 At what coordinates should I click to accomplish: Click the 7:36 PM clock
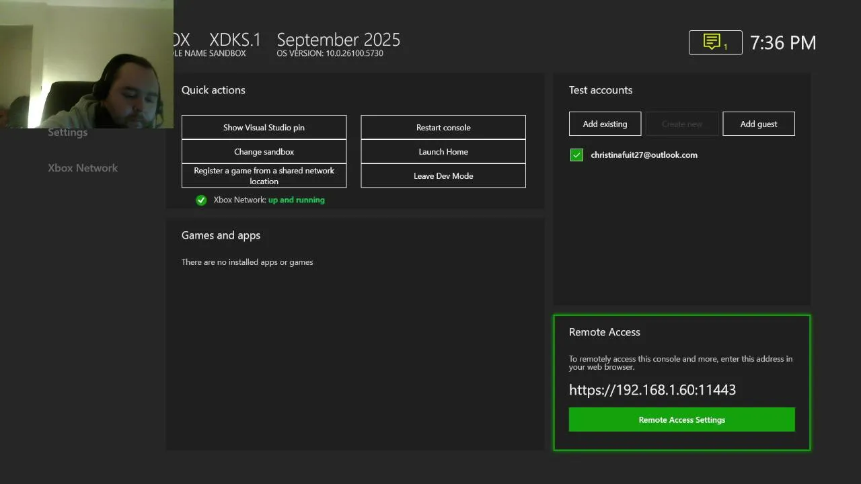coord(783,43)
